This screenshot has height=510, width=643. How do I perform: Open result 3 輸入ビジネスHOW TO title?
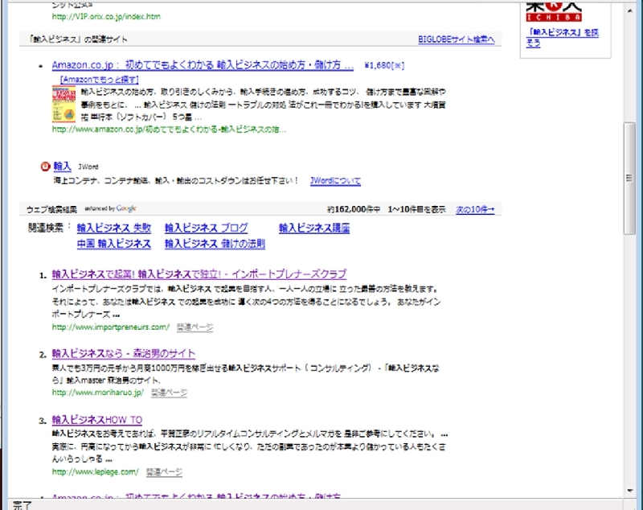[x=96, y=420]
